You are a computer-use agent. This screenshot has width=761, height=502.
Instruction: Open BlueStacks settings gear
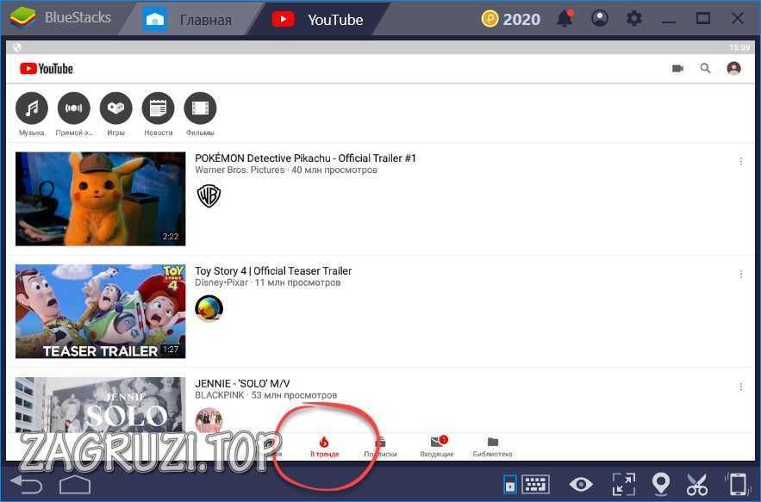[633, 19]
